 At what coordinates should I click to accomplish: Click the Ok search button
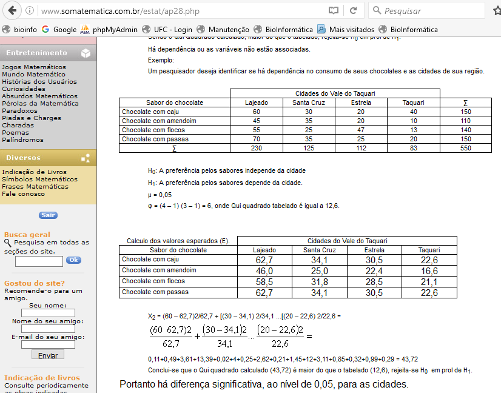click(74, 260)
